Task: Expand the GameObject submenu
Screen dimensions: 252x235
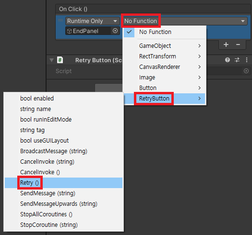Action: coord(164,46)
